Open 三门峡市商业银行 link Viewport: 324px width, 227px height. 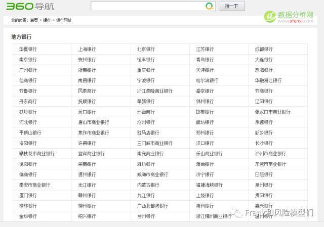click(155, 143)
